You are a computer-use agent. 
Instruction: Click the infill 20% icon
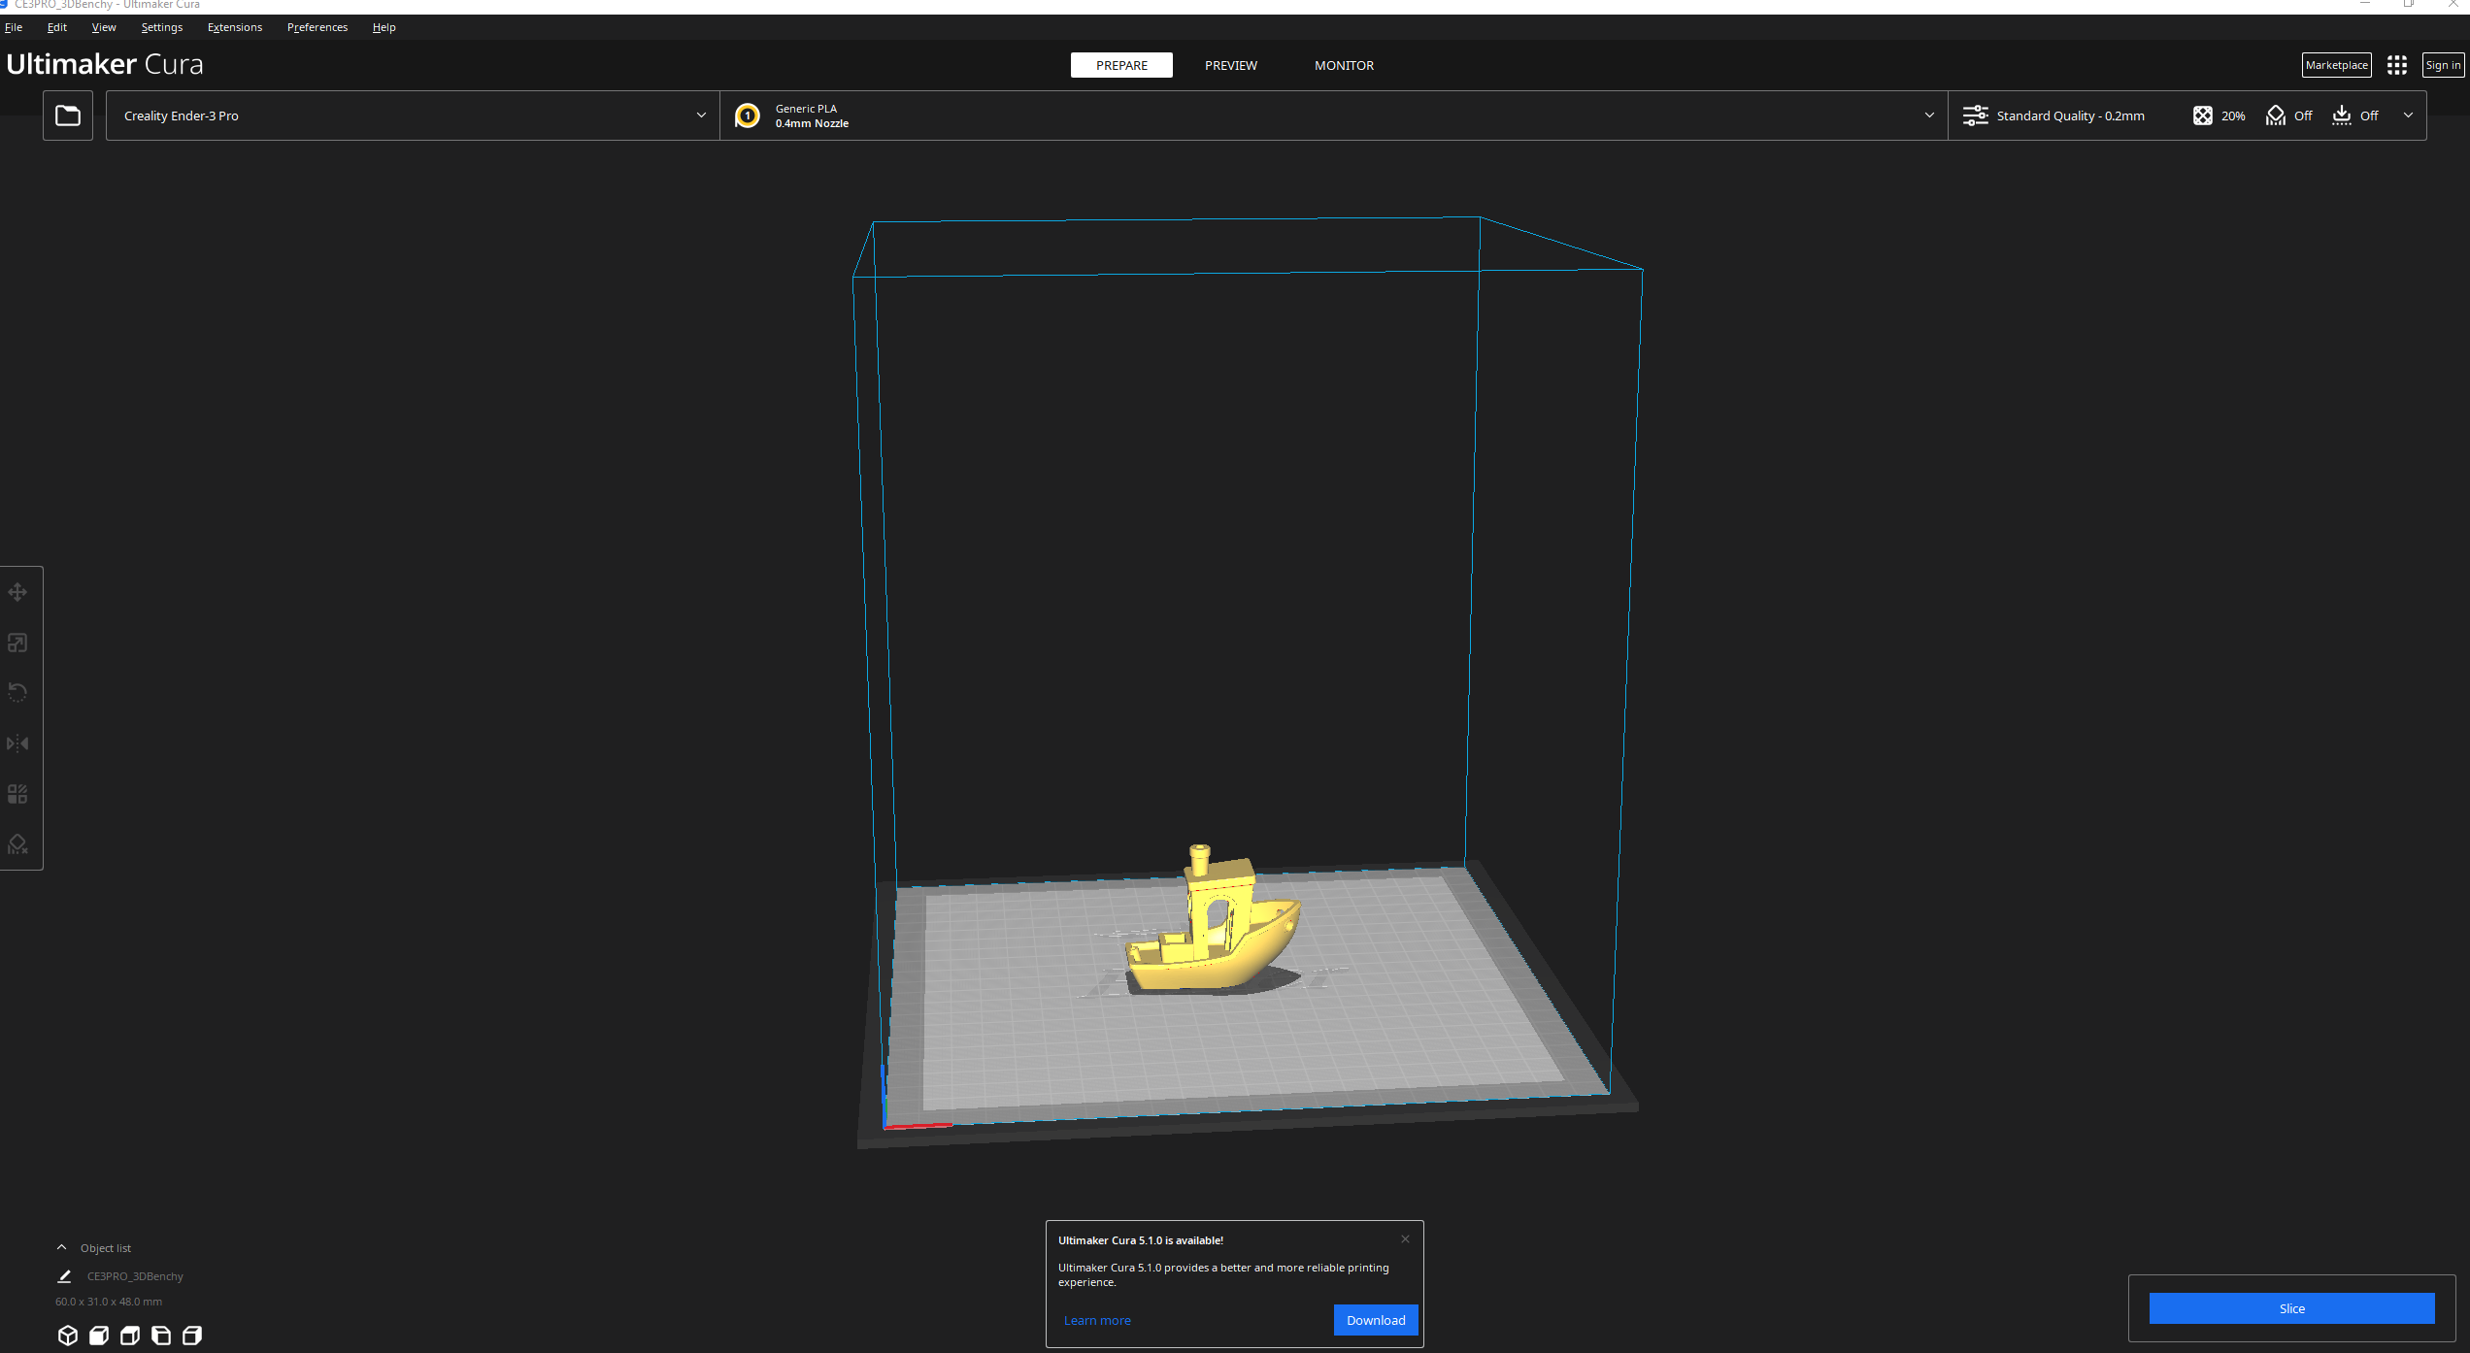2203,115
